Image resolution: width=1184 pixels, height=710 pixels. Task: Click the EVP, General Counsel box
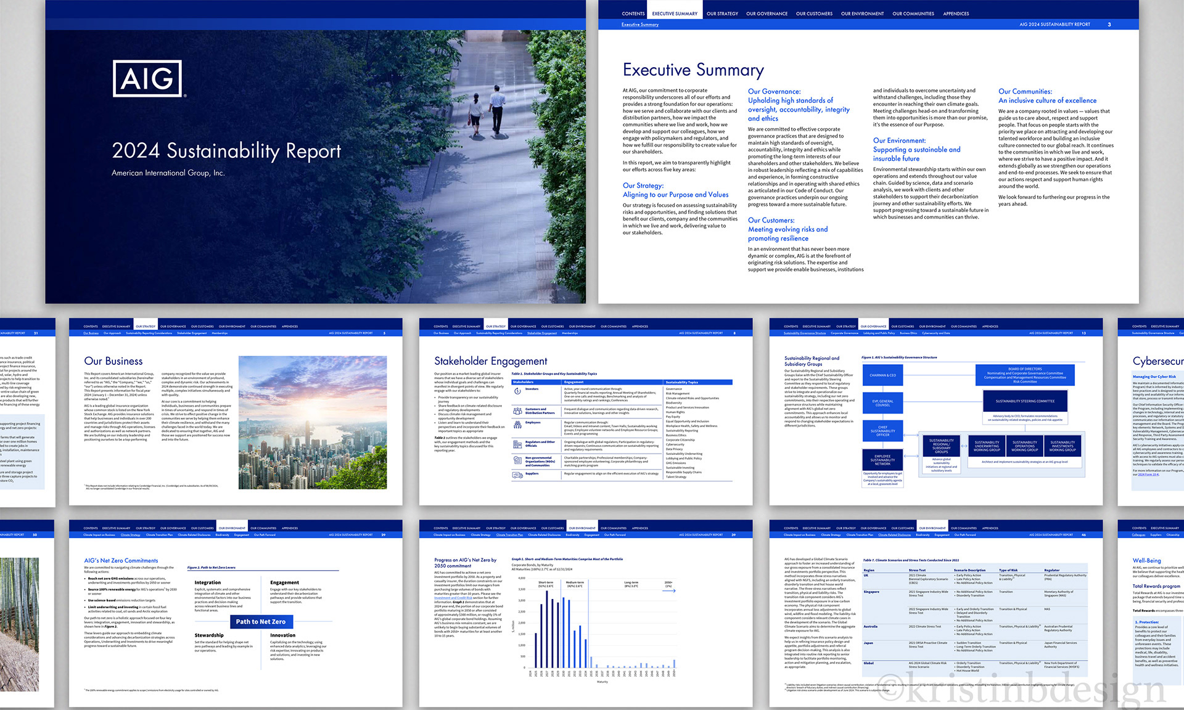[x=882, y=403]
